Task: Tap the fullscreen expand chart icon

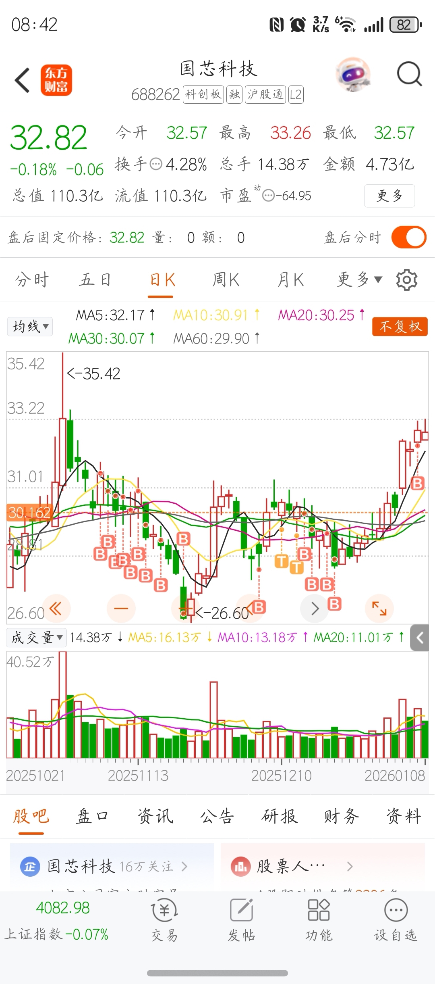Action: point(379,609)
